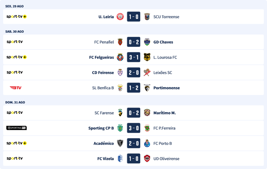Screen dimensions: 267x169
Task: Select the SC Farense team name
Action: point(104,113)
